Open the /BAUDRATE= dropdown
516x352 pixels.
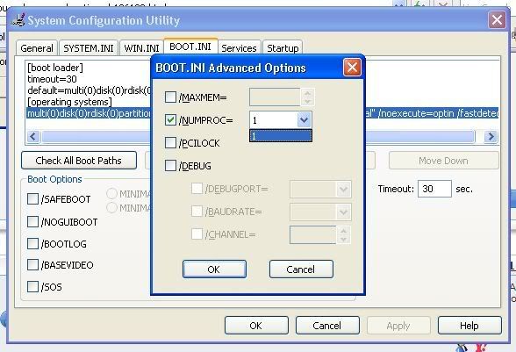pos(343,212)
